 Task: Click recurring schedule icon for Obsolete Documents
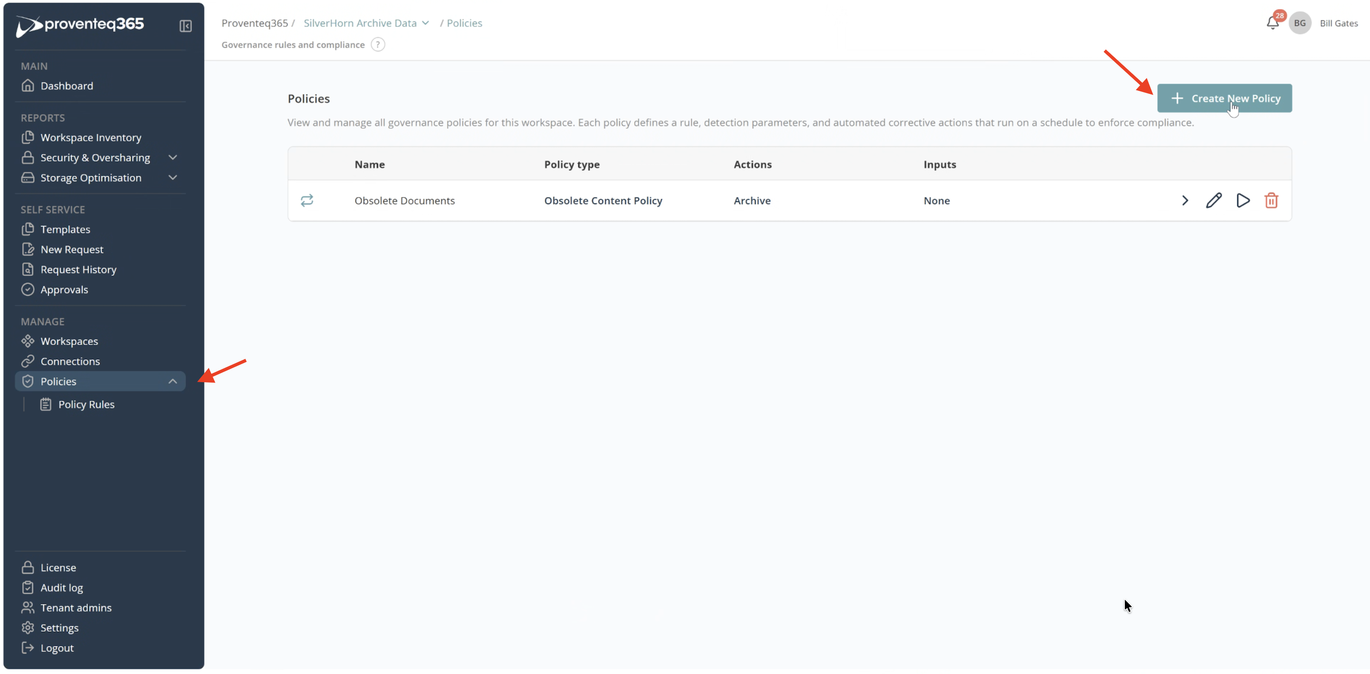pos(307,200)
